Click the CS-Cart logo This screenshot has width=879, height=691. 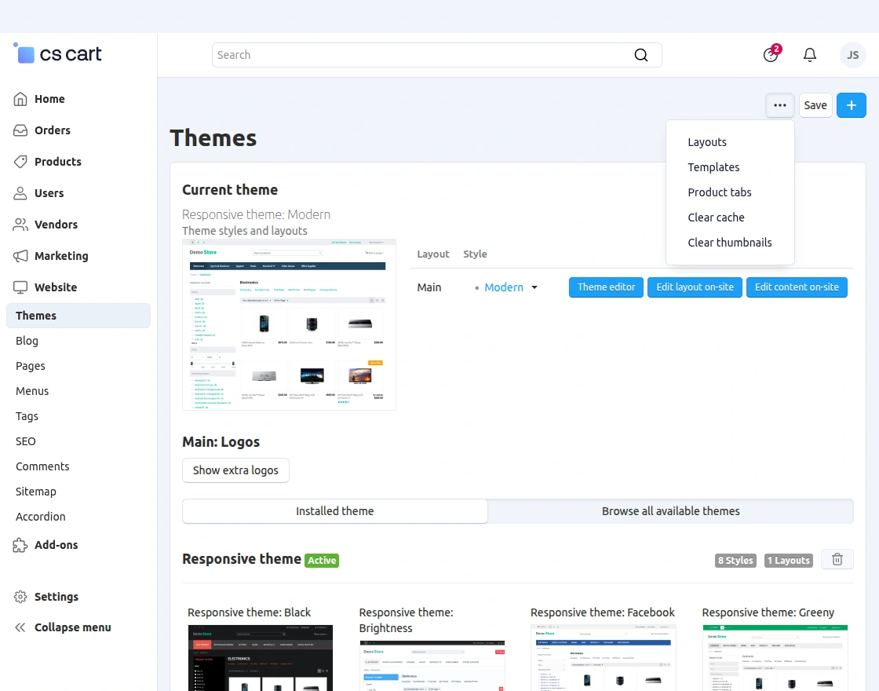57,54
